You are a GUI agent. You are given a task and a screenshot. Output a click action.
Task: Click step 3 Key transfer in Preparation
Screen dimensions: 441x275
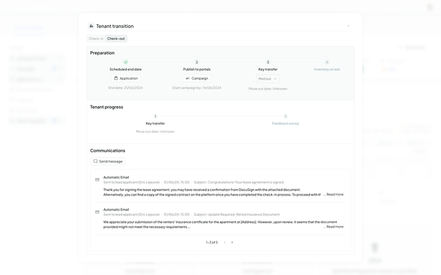(268, 62)
